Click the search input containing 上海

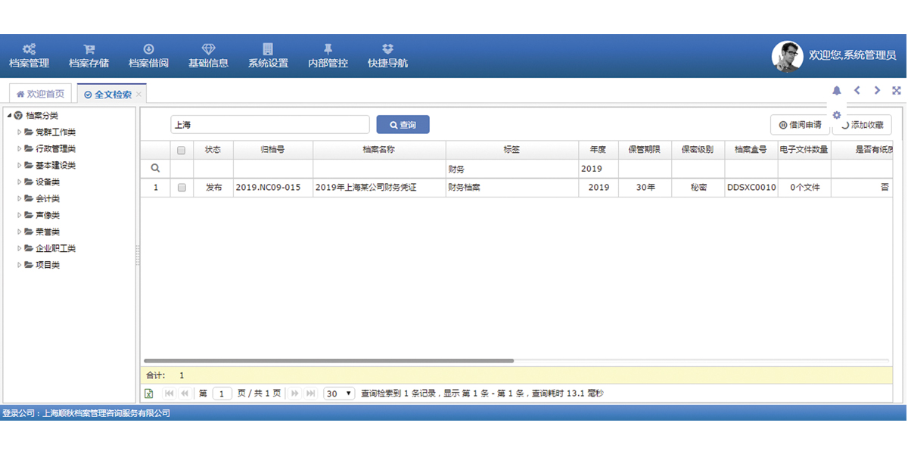(269, 125)
